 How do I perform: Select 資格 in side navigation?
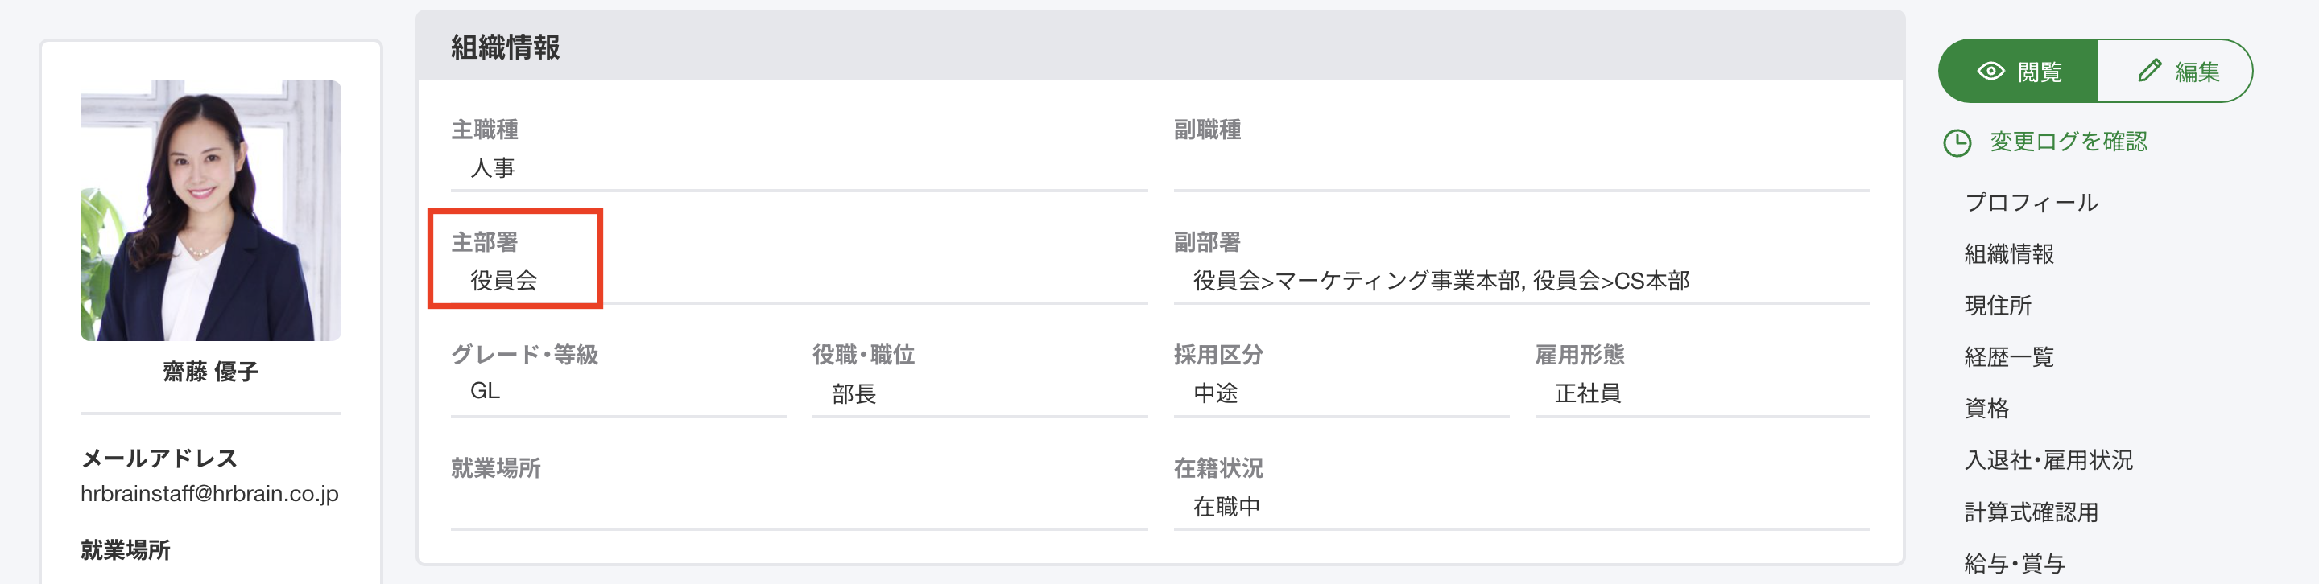pos(1986,408)
